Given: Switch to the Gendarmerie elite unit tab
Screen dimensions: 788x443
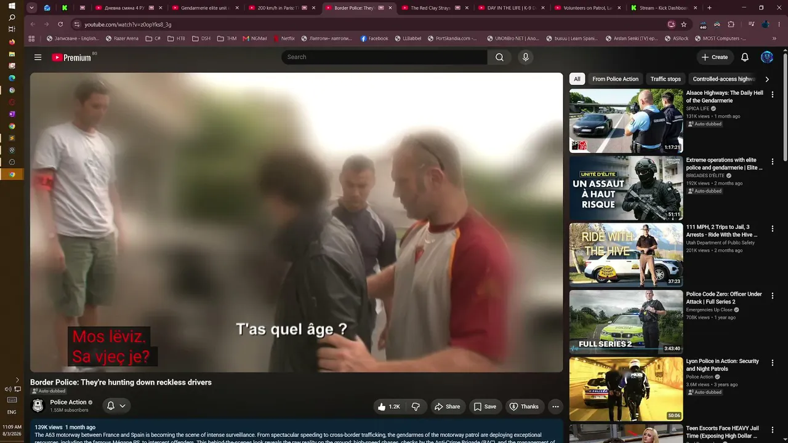Looking at the screenshot, I should coord(204,8).
